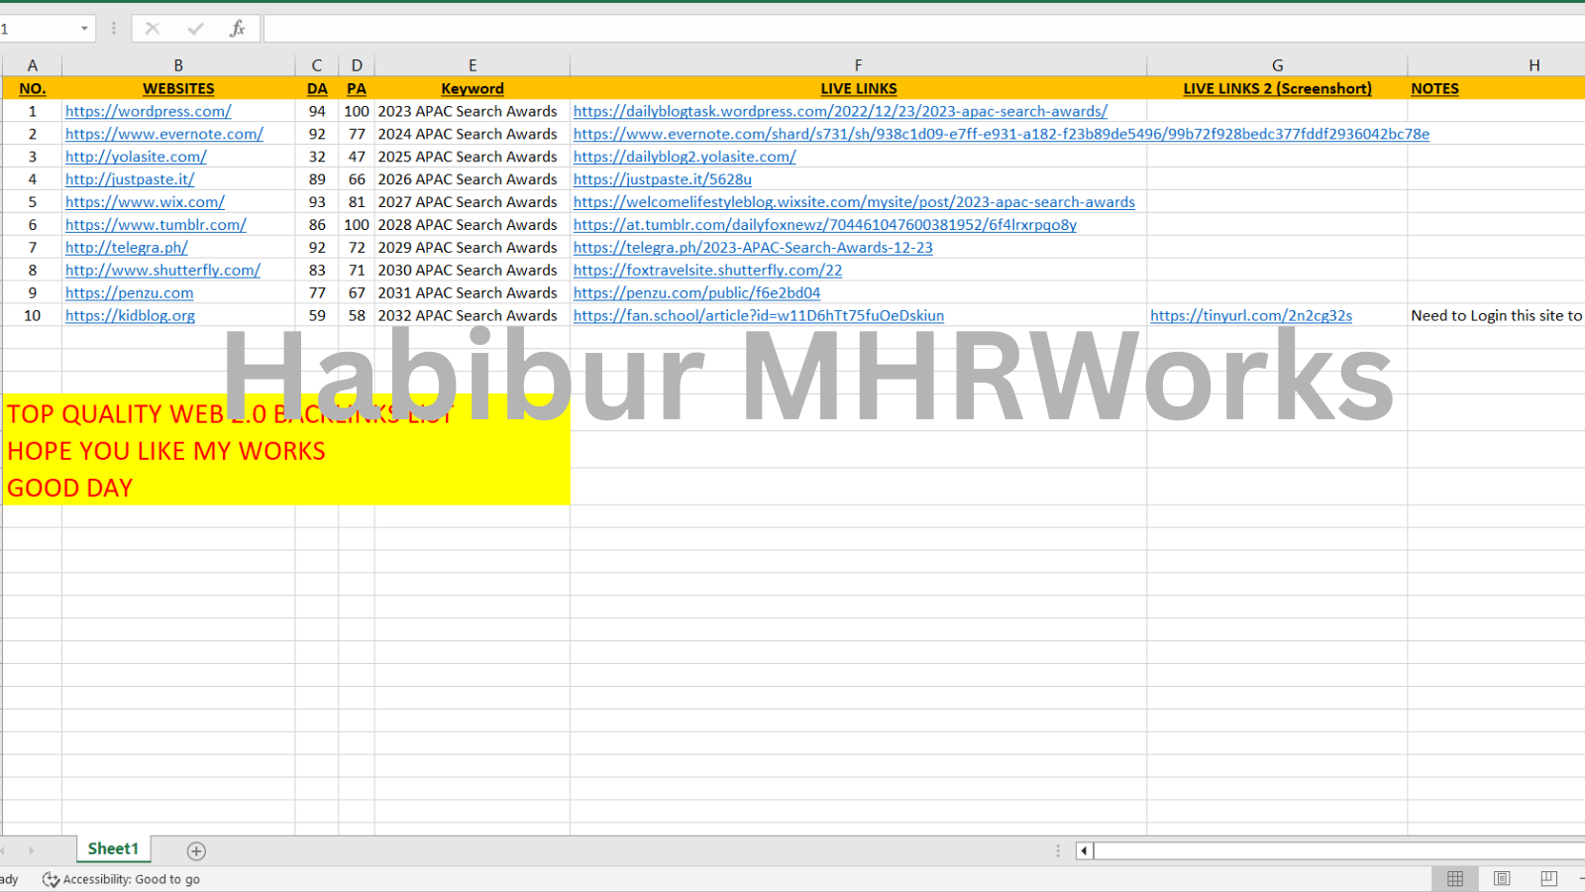Open the wordpress.com website link
Screen dimensions: 1585x892
(149, 112)
